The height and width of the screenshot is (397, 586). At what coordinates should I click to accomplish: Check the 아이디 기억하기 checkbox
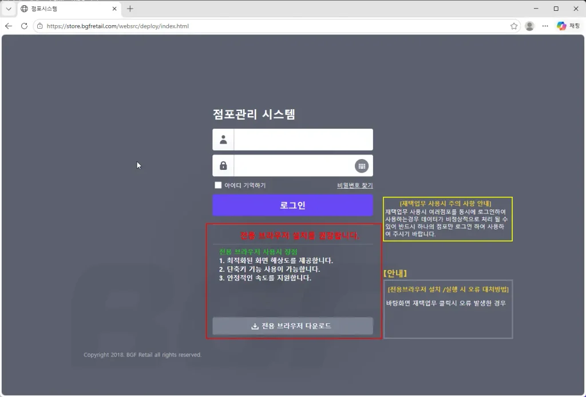click(218, 185)
